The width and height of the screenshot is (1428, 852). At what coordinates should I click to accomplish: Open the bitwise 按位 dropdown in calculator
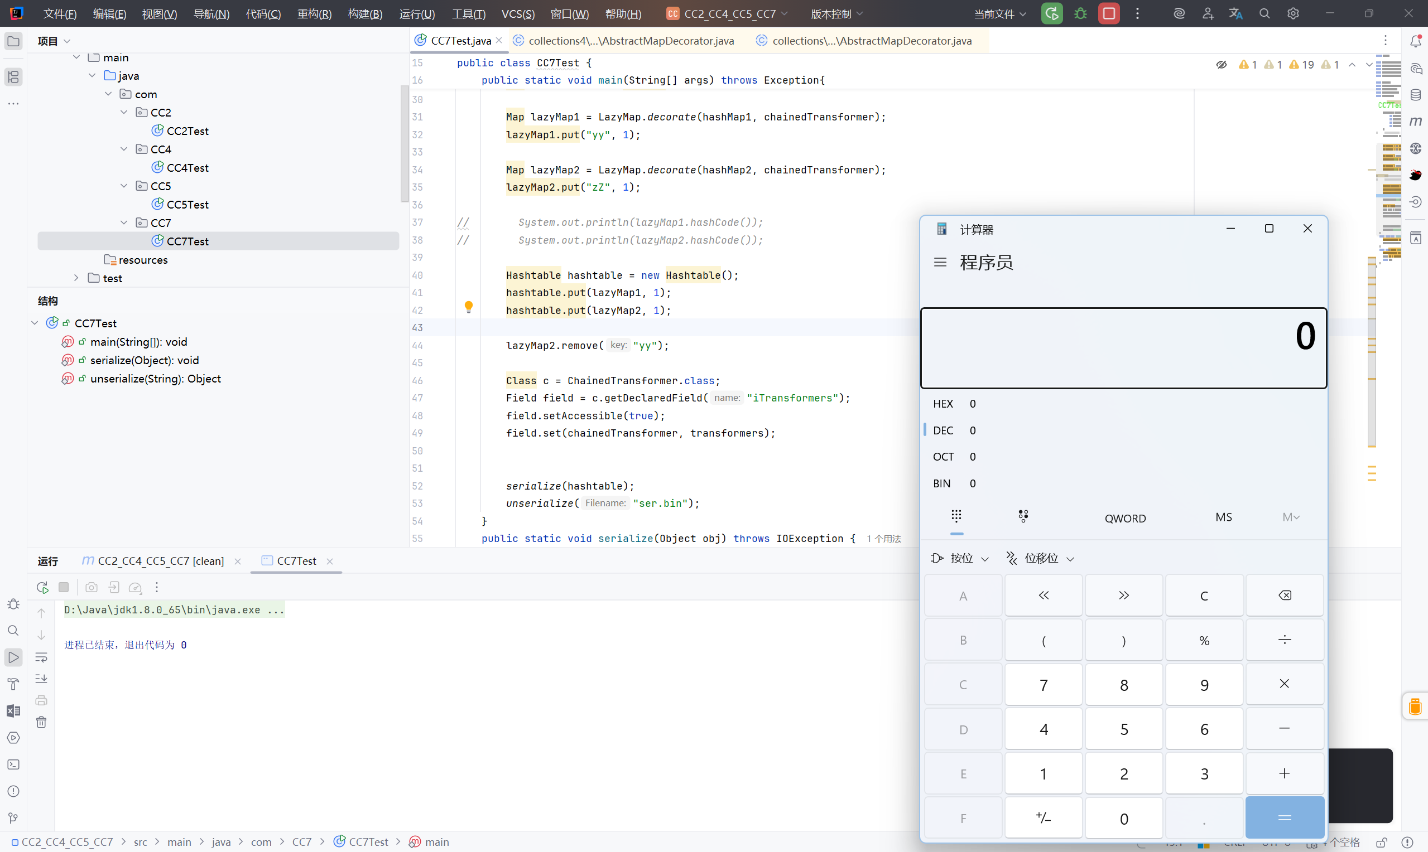[959, 558]
